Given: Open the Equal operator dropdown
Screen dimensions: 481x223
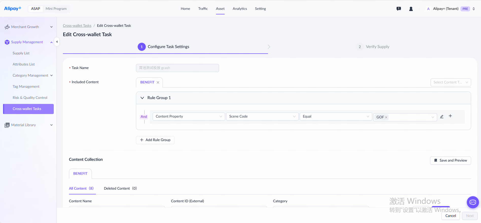Looking at the screenshot, I should coord(335,117).
